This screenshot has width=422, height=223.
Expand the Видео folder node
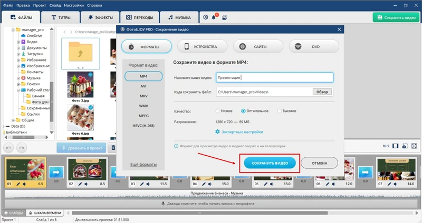[x=18, y=42]
